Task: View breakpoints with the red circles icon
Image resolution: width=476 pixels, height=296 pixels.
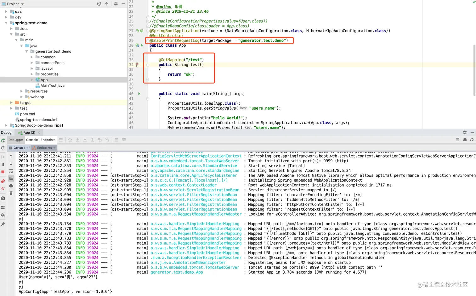Action: click(x=3, y=181)
